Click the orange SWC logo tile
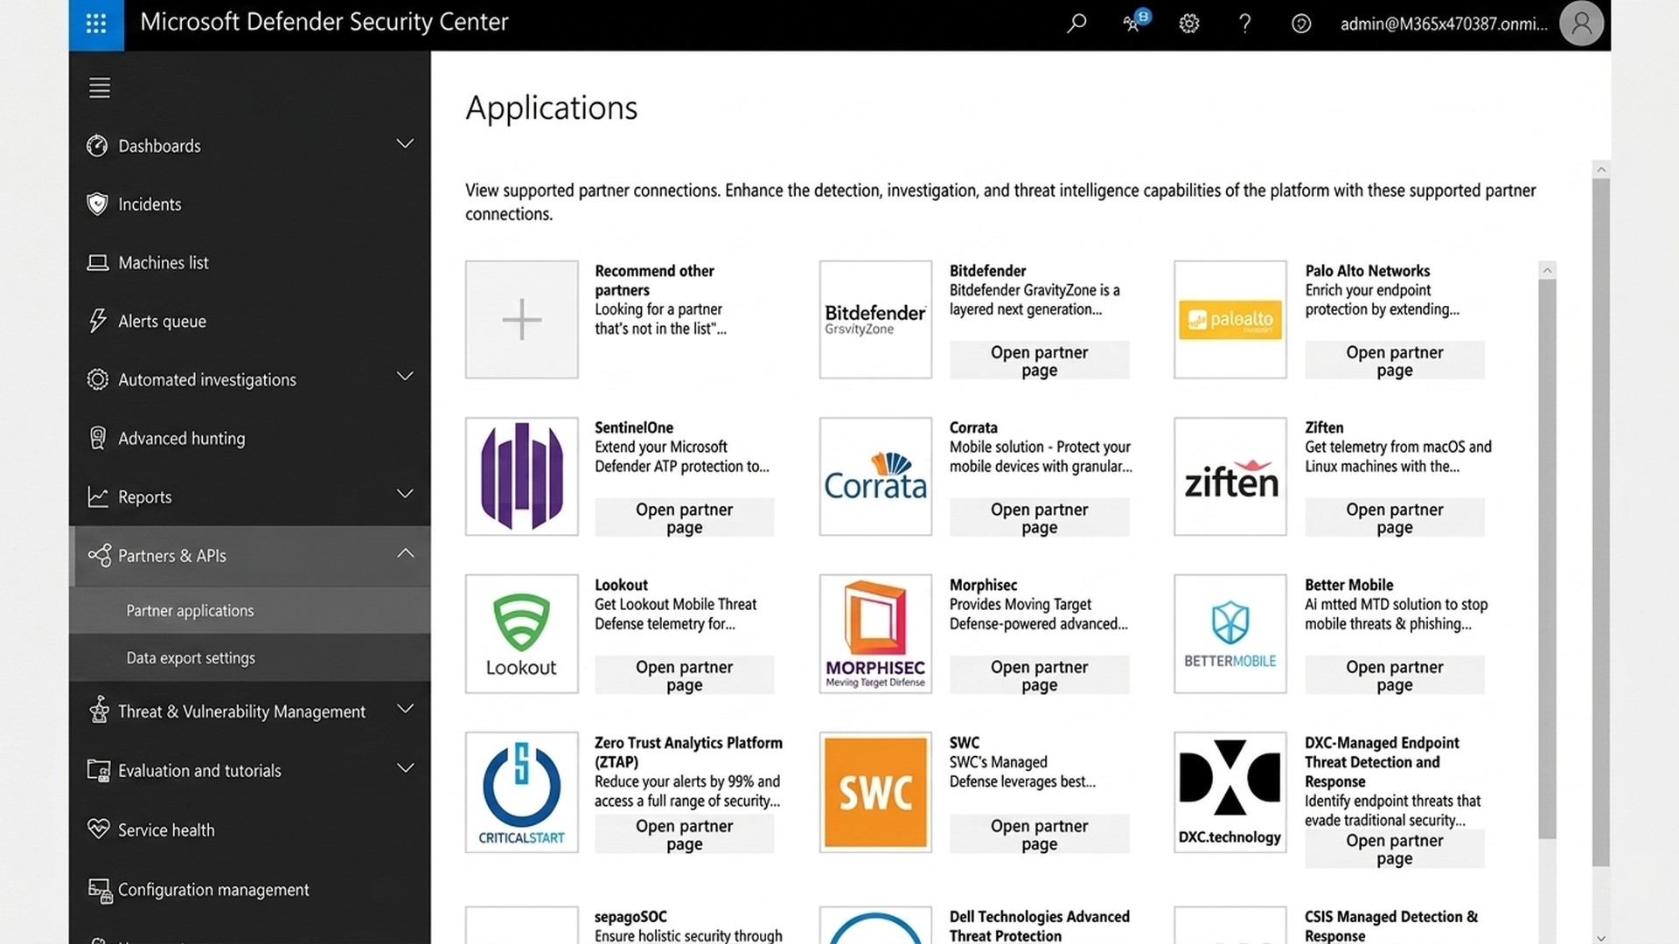The height and width of the screenshot is (944, 1679). [875, 792]
